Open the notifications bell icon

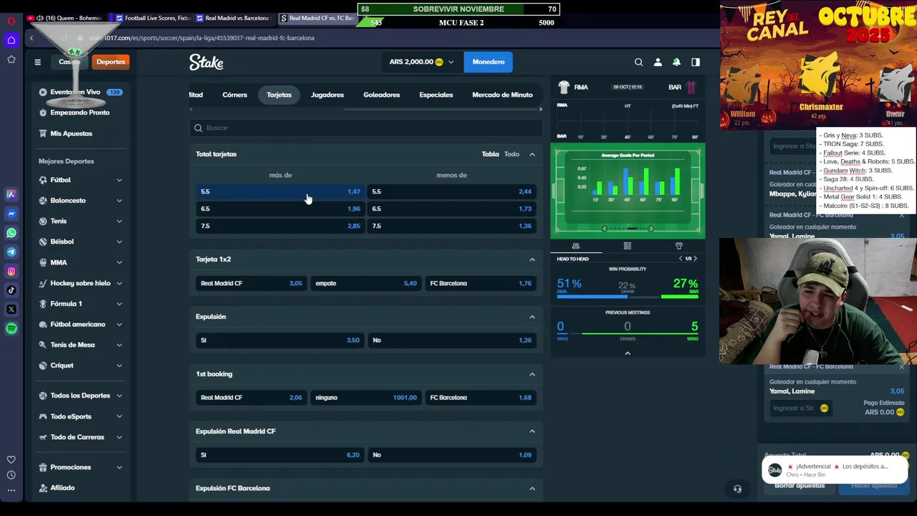[676, 62]
